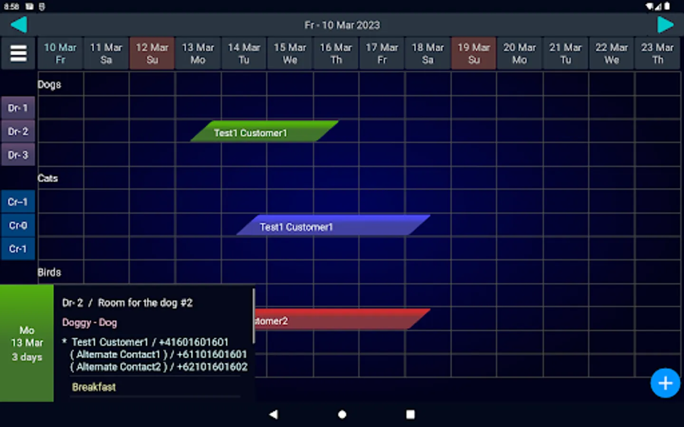684x427 pixels.
Task: Select the 23 Mar Th column header
Action: pyautogui.click(x=657, y=54)
